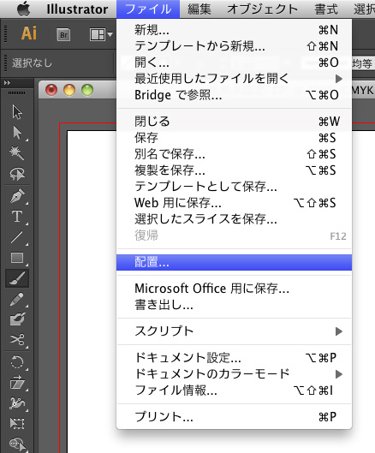Select the Scale tool
This screenshot has width=375, height=453.
tap(17, 383)
